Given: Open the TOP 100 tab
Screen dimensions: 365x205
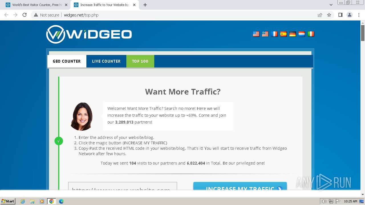Looking at the screenshot, I should 140,61.
